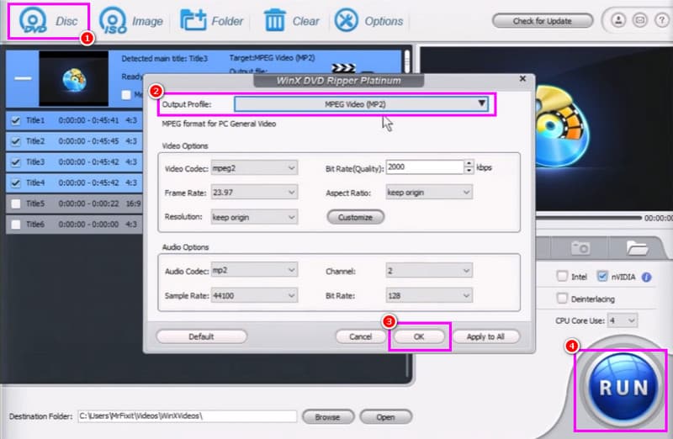The width and height of the screenshot is (673, 439).
Task: Open the Video Codec dropdown
Action: pyautogui.click(x=254, y=168)
